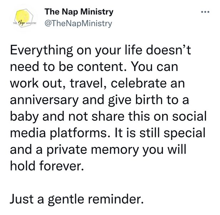The width and height of the screenshot is (220, 215).
Task: Open the three-dot more options menu
Action: 205,12
